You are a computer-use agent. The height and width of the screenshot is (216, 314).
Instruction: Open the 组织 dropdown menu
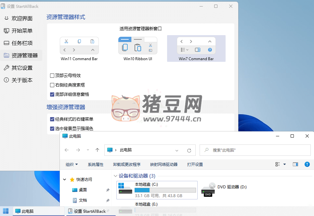pyautogui.click(x=72, y=164)
